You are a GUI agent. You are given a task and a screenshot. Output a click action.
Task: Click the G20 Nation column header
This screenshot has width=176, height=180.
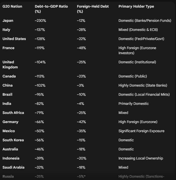[x=12, y=6]
